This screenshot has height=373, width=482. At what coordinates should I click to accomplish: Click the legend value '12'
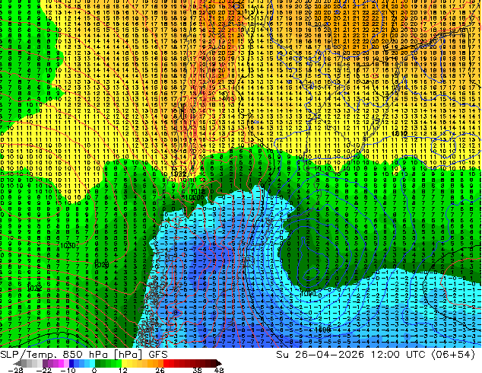123,370
